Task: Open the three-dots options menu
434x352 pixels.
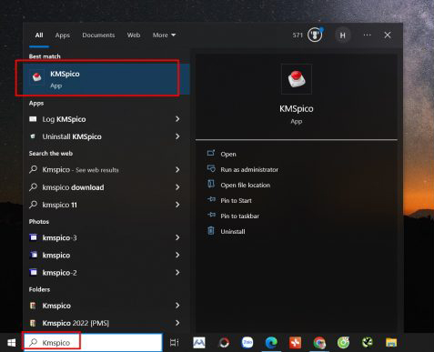Action: point(367,35)
